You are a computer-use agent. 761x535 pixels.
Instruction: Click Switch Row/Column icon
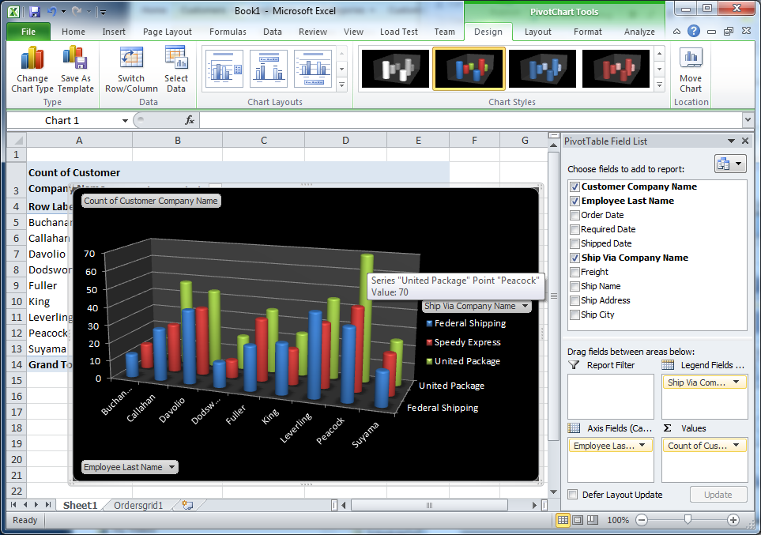coord(131,58)
